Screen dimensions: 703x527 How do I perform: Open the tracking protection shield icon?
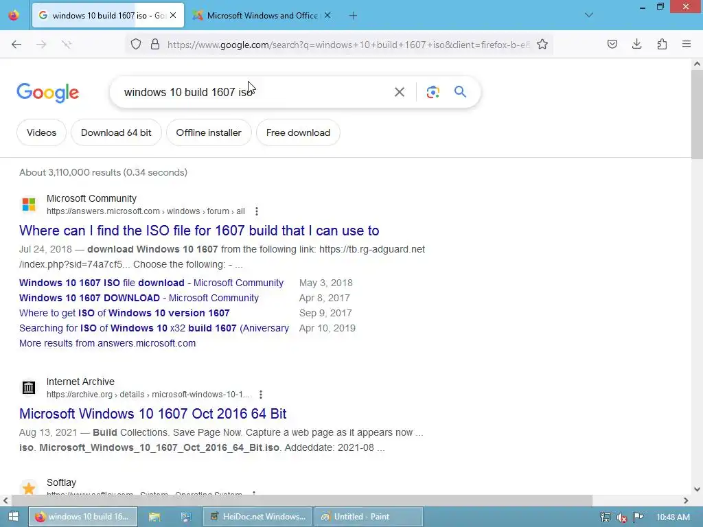pos(136,44)
